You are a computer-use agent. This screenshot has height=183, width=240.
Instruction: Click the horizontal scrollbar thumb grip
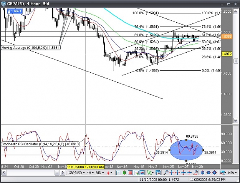pos(57,173)
